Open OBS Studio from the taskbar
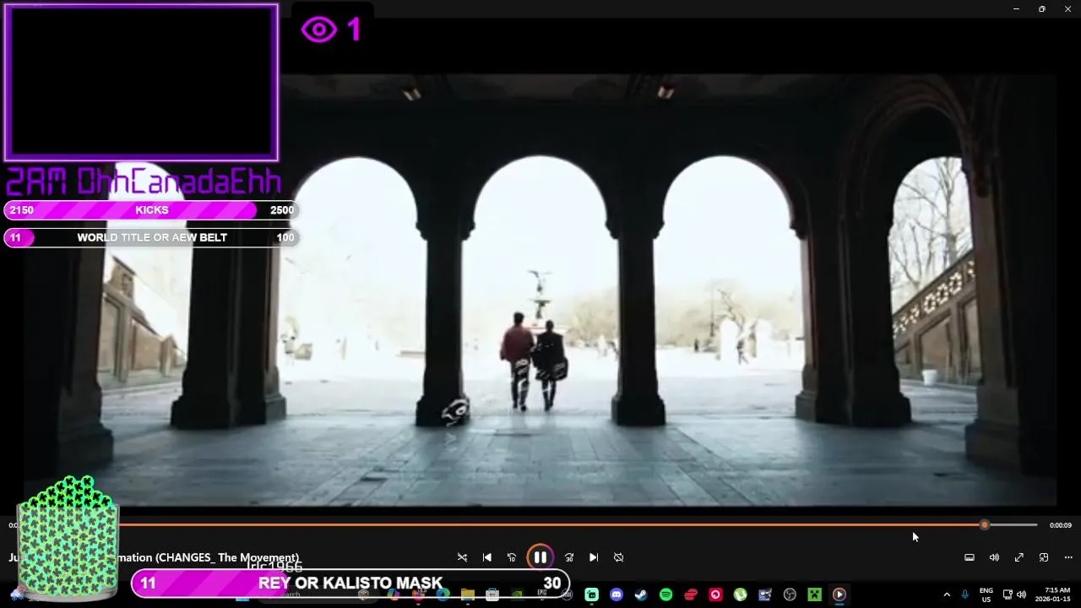Viewport: 1081px width, 608px height. click(790, 594)
